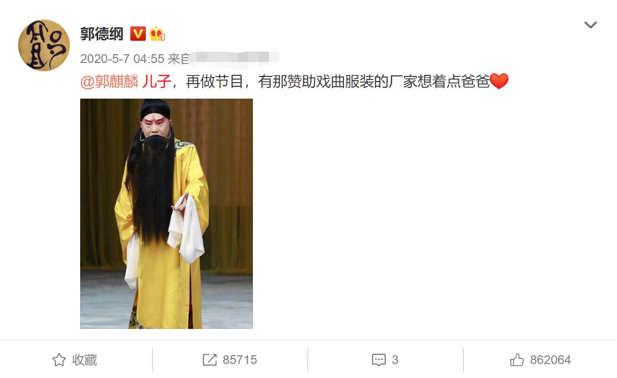Click the repost count 85715
This screenshot has height=378, width=617.
point(239,359)
